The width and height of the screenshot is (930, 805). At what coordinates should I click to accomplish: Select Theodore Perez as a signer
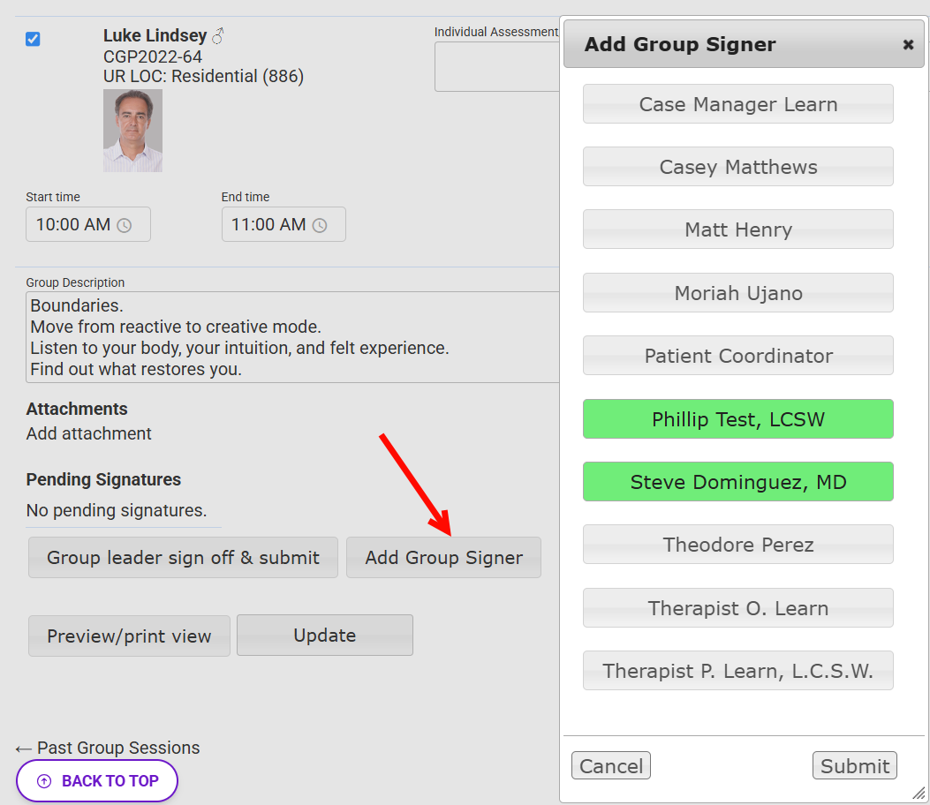pos(737,544)
